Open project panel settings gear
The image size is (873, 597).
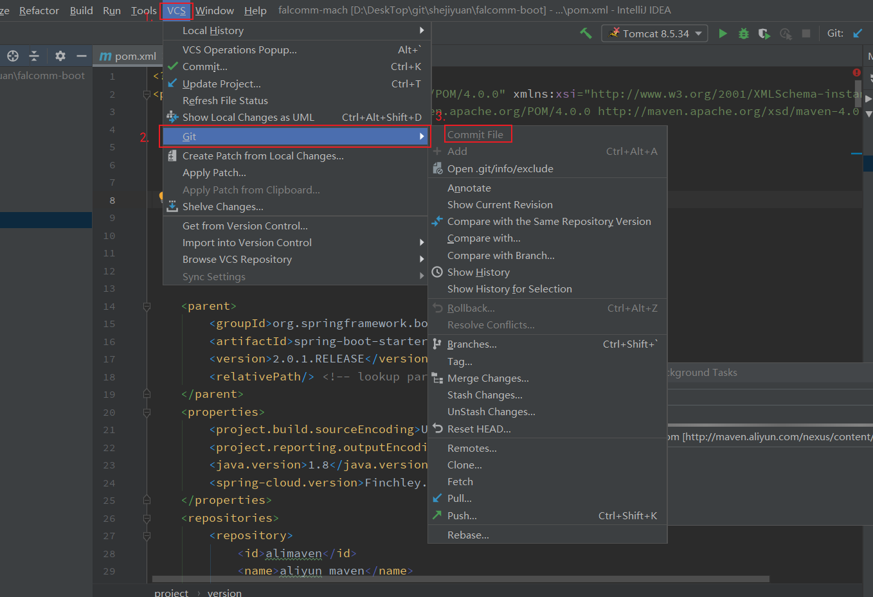60,56
